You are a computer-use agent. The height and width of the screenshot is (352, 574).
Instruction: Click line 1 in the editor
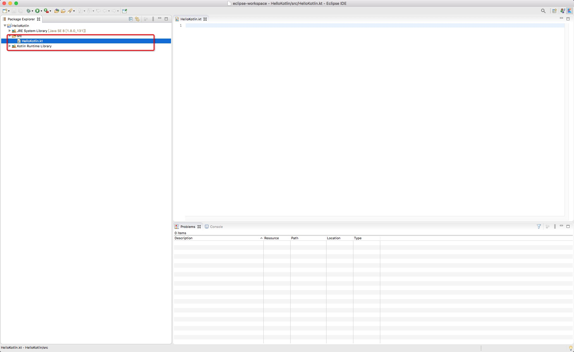(x=375, y=25)
